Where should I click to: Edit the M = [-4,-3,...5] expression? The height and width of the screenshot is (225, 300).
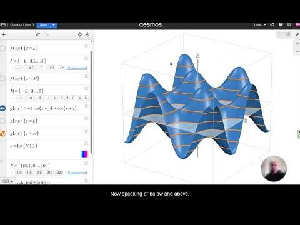tap(27, 91)
